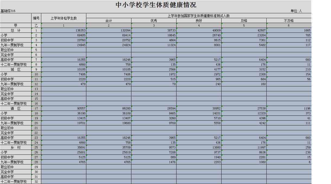
Task: Select the 总计 row label
Action: [16, 30]
